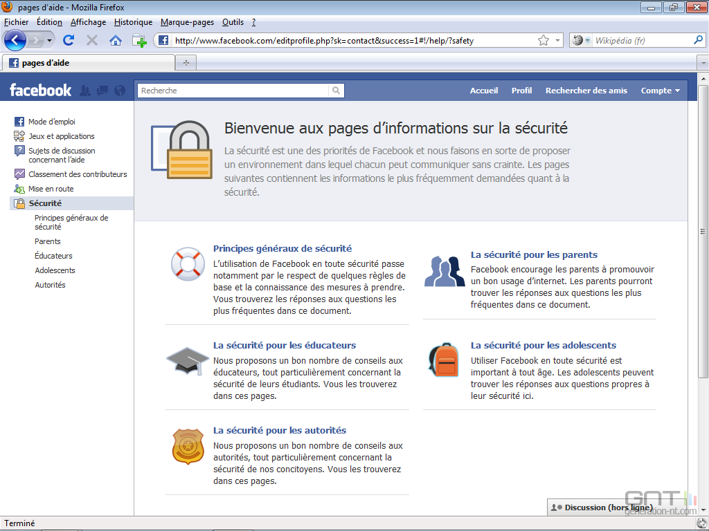
Task: Open the Historique menu
Action: click(134, 22)
